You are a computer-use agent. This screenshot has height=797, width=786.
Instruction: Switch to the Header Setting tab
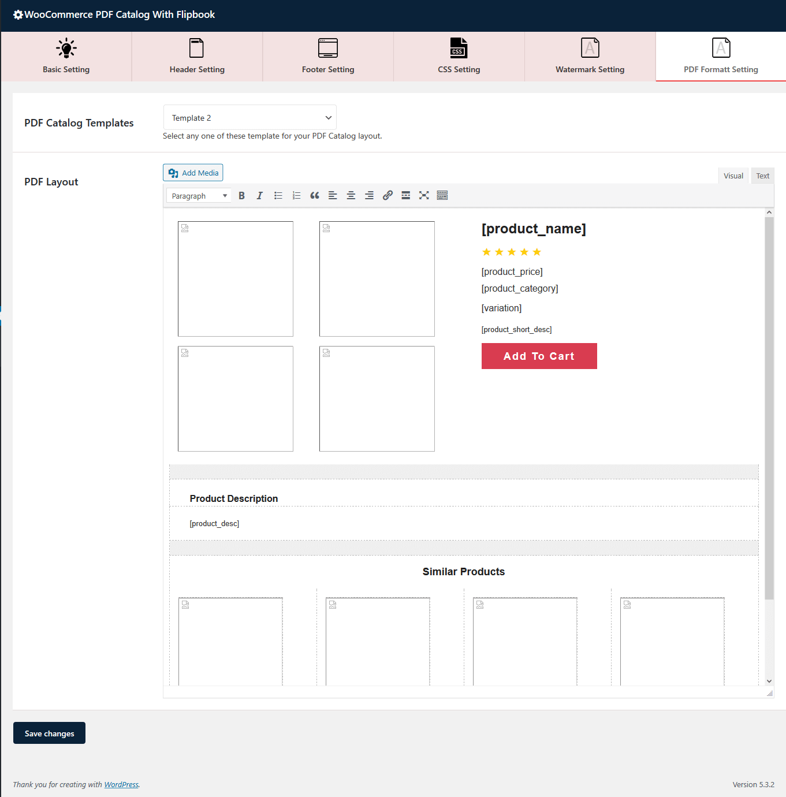pyautogui.click(x=197, y=57)
